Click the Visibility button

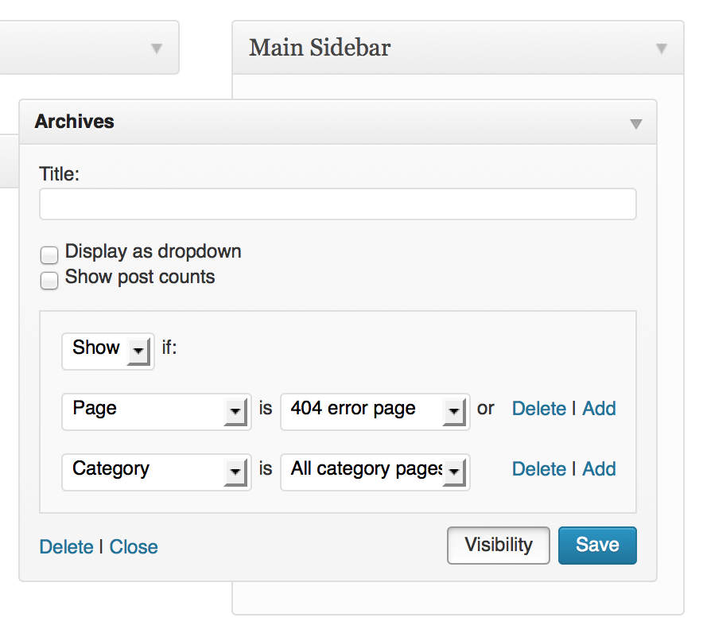499,546
